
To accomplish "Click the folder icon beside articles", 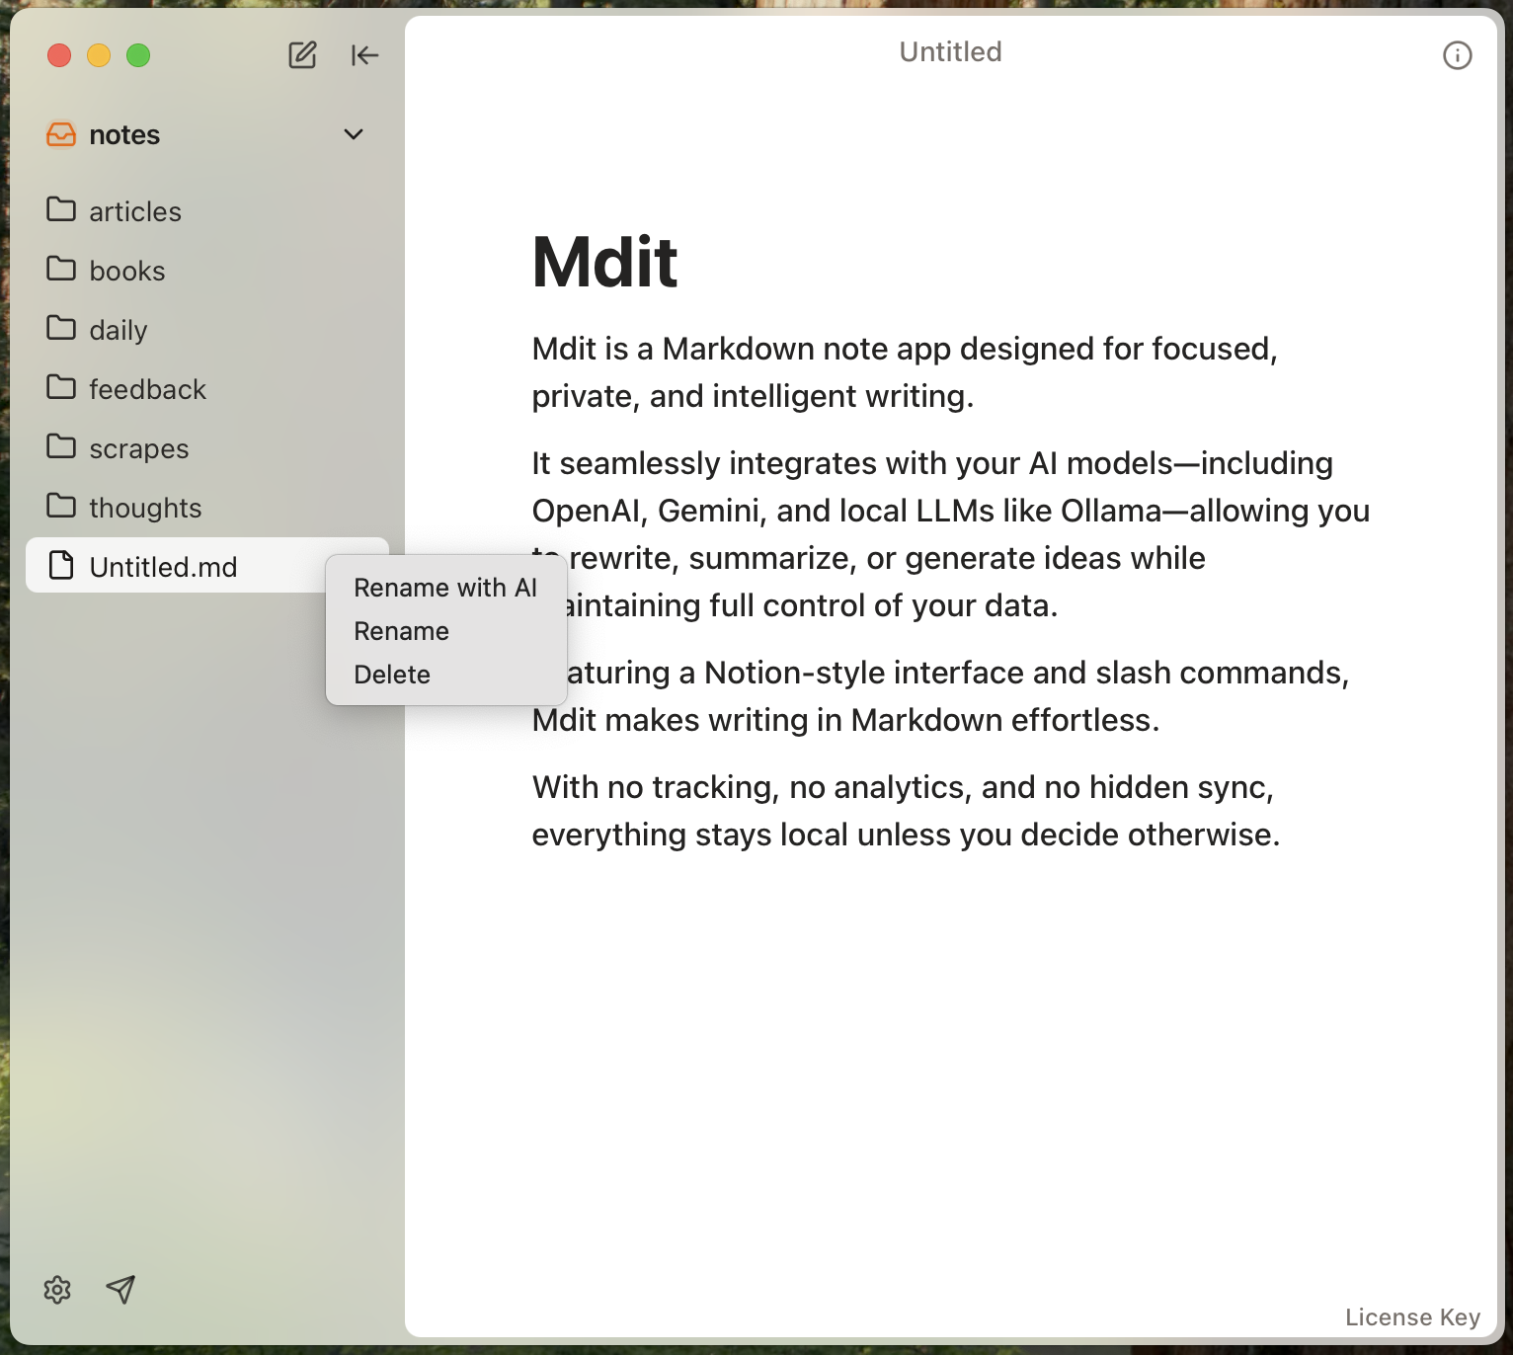I will [59, 209].
